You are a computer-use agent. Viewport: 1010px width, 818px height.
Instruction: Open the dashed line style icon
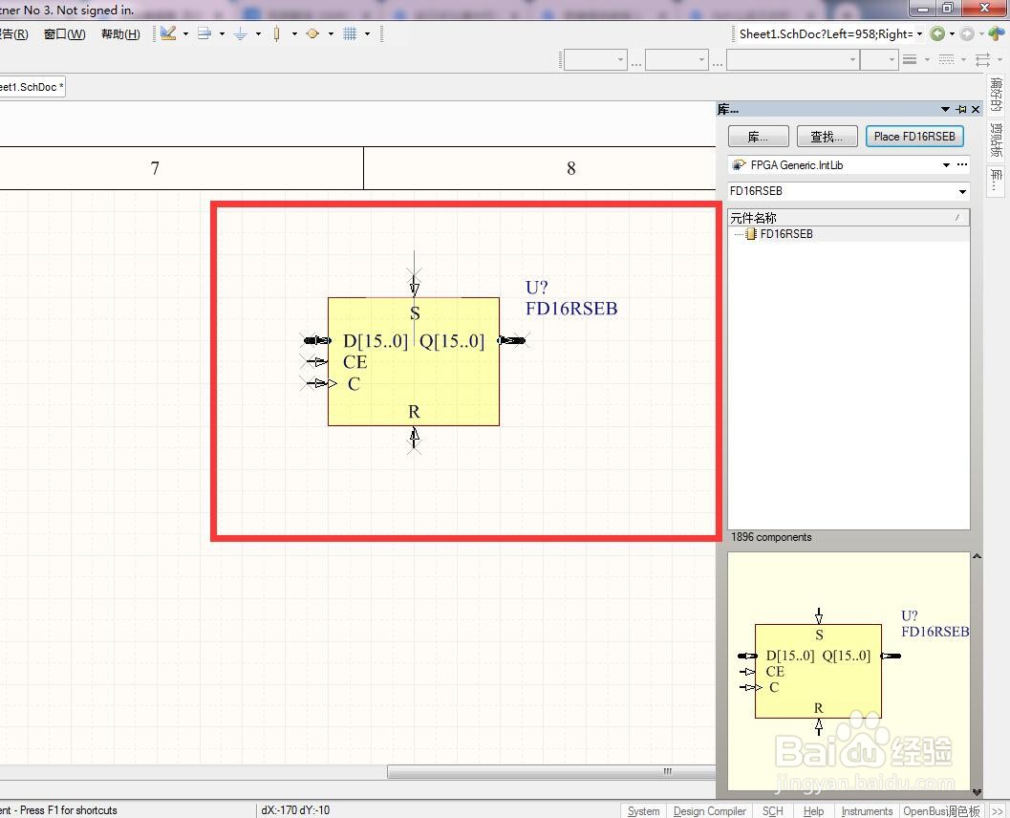coord(946,60)
